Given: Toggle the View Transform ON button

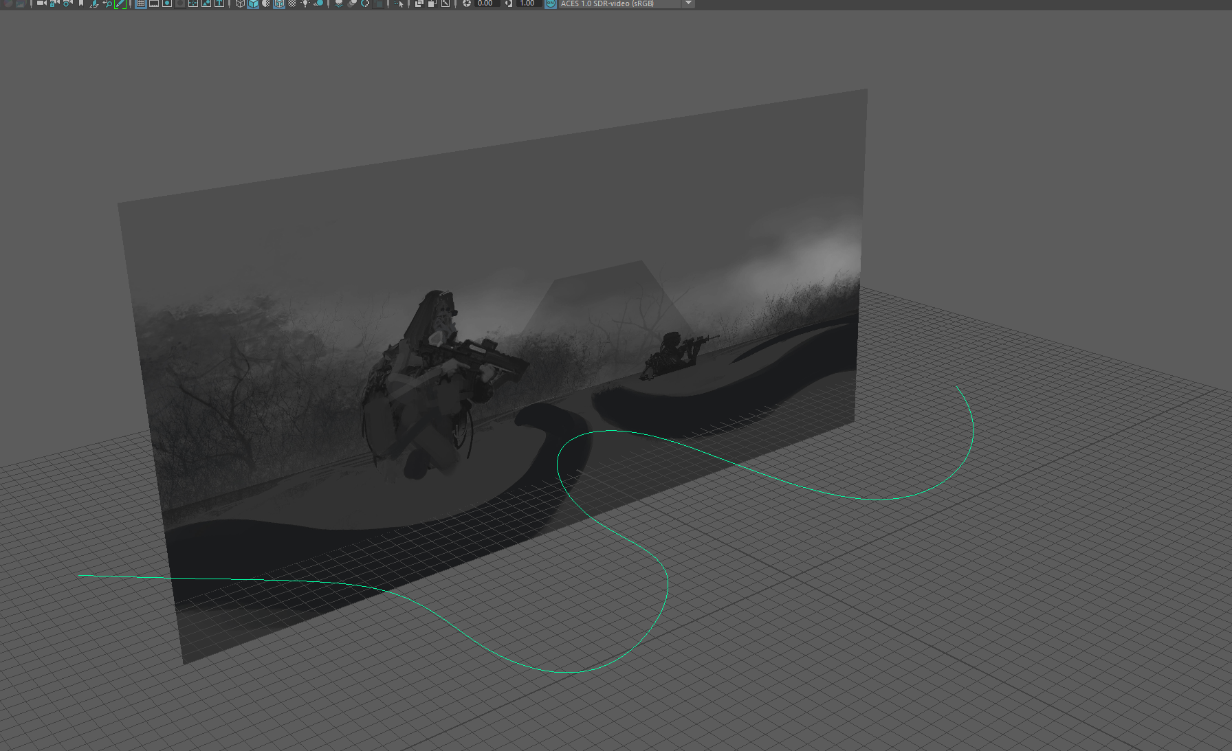Looking at the screenshot, I should [x=551, y=3].
